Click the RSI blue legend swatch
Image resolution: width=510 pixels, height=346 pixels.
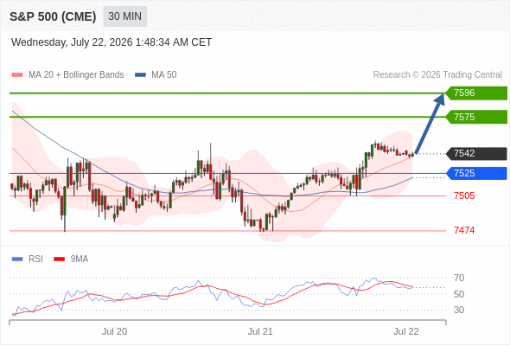[17, 259]
